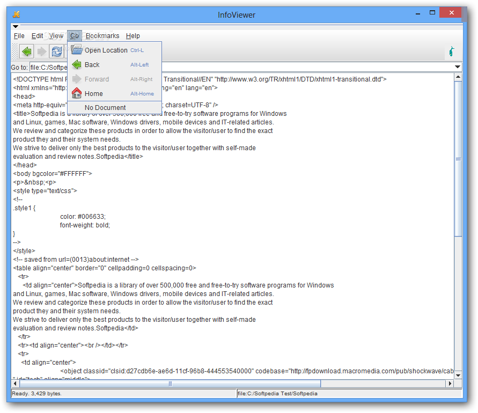Open the View menu
Viewport: 478px width, 413px height.
click(x=56, y=36)
